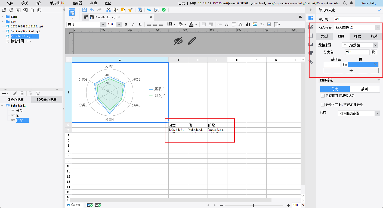The image size is (383, 208).
Task: Expand the doc folder
Action: (x=2, y=21)
